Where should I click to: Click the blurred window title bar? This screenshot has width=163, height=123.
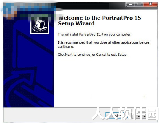click(x=65, y=6)
